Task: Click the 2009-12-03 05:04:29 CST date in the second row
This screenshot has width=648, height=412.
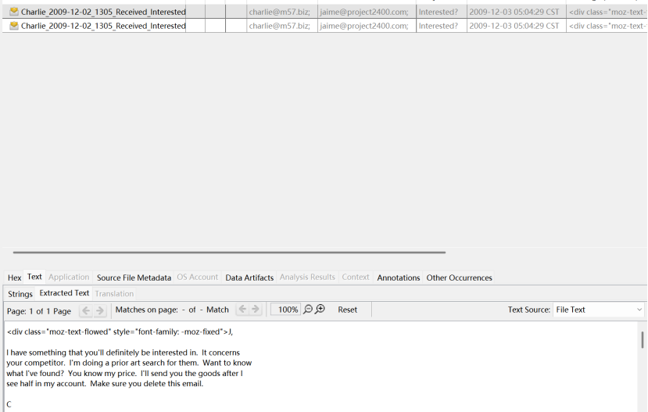Action: (x=514, y=26)
